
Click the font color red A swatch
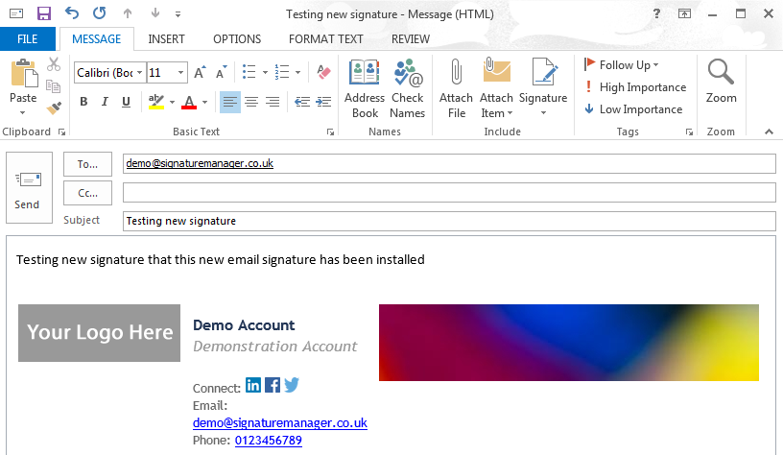188,102
